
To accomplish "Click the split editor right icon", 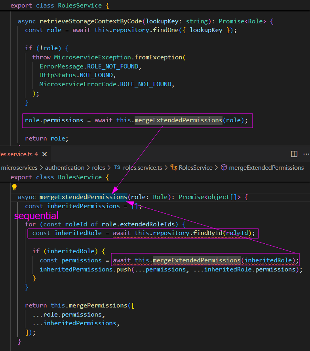I will (x=294, y=154).
